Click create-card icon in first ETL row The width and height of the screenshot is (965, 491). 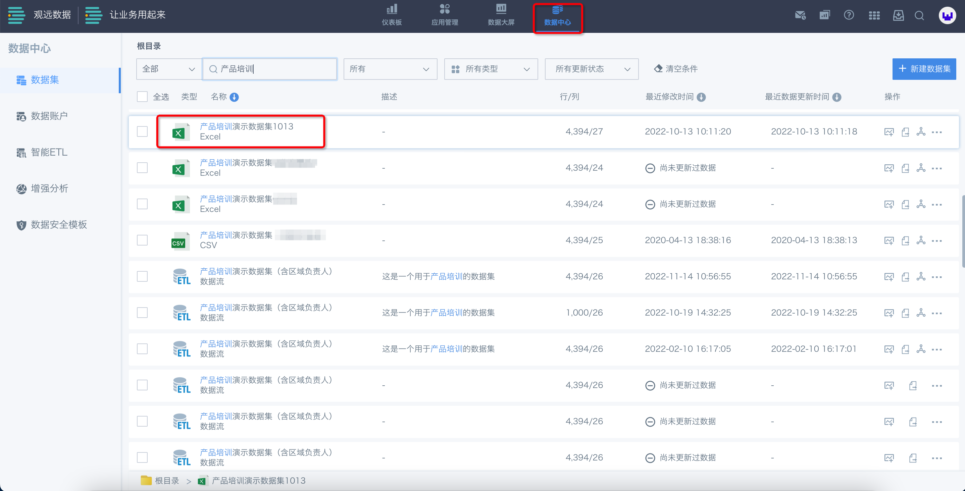pos(889,277)
